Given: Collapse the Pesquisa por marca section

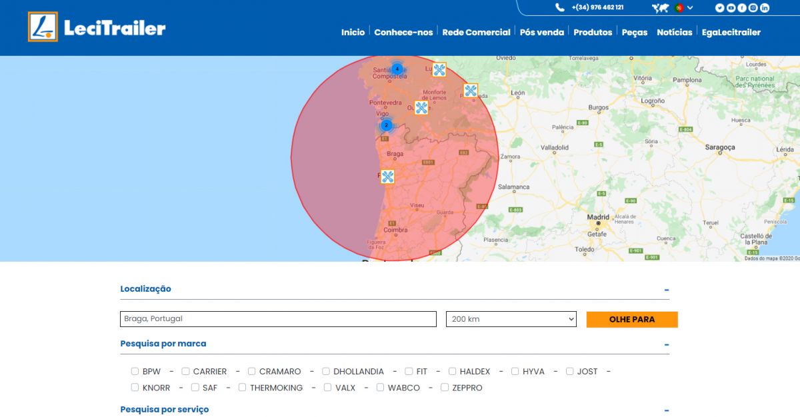Looking at the screenshot, I should 666,344.
